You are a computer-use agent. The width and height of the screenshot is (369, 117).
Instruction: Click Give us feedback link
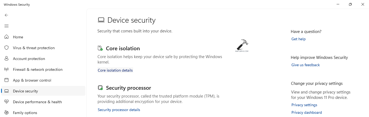(x=306, y=65)
